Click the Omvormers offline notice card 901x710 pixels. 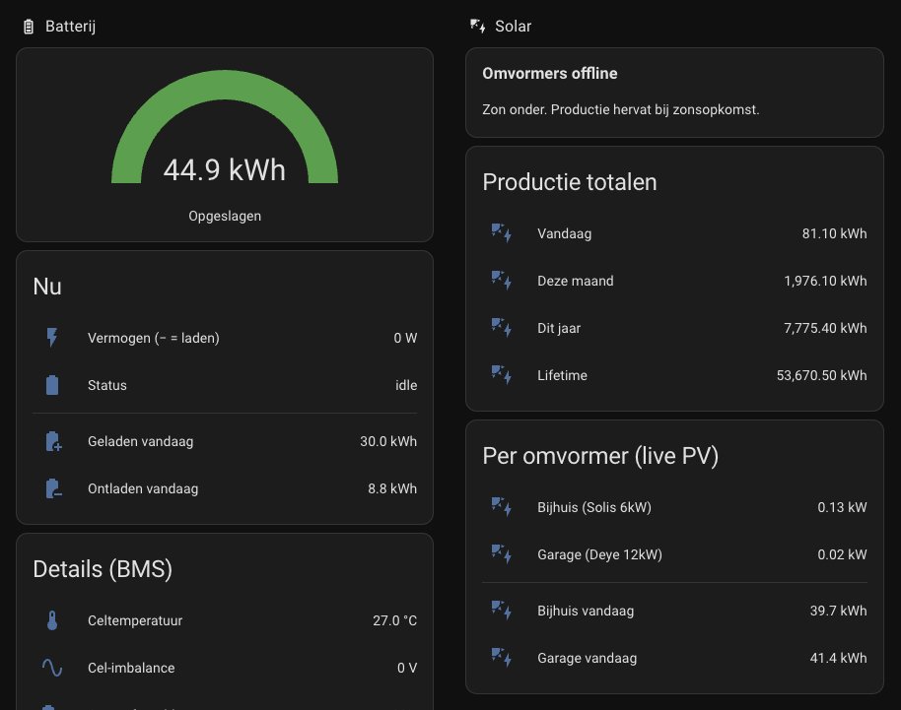pyautogui.click(x=674, y=93)
